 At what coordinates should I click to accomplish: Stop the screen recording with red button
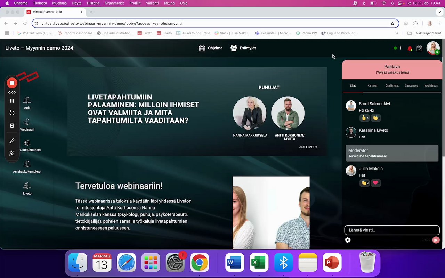tap(12, 83)
